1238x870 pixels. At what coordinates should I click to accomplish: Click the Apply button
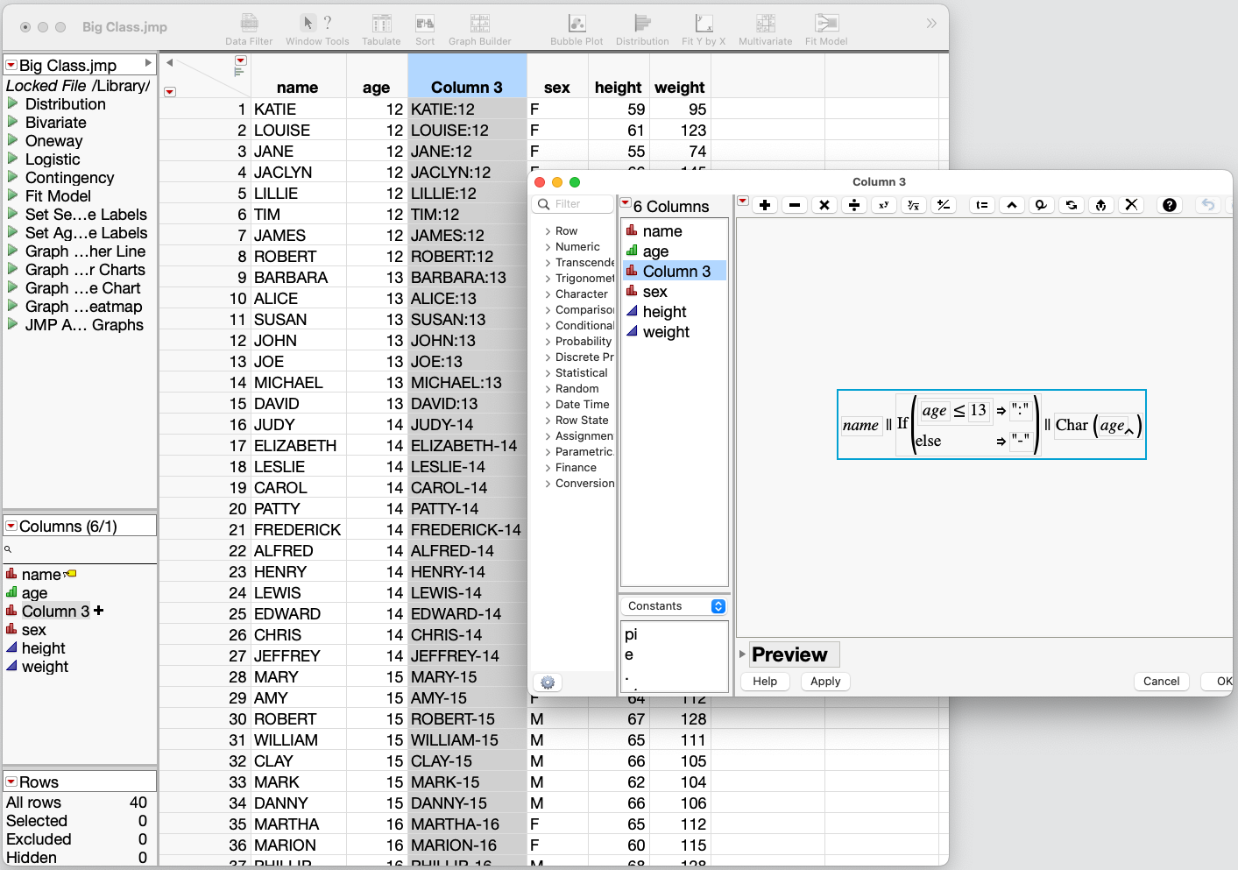(824, 682)
